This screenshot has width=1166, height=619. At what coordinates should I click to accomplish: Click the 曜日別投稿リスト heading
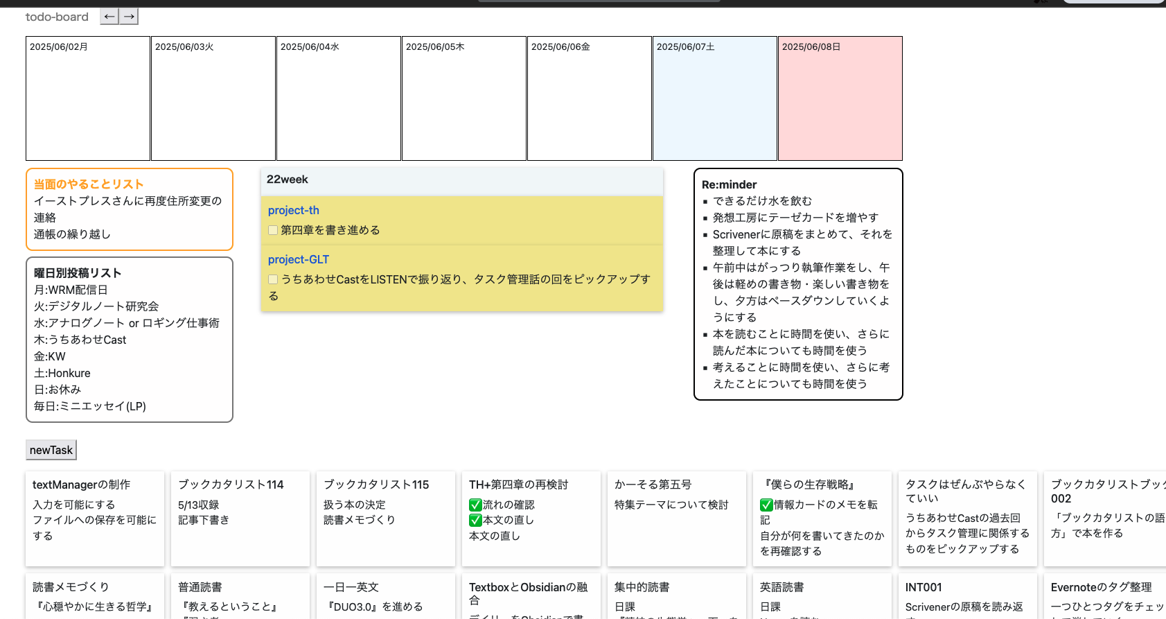78,273
